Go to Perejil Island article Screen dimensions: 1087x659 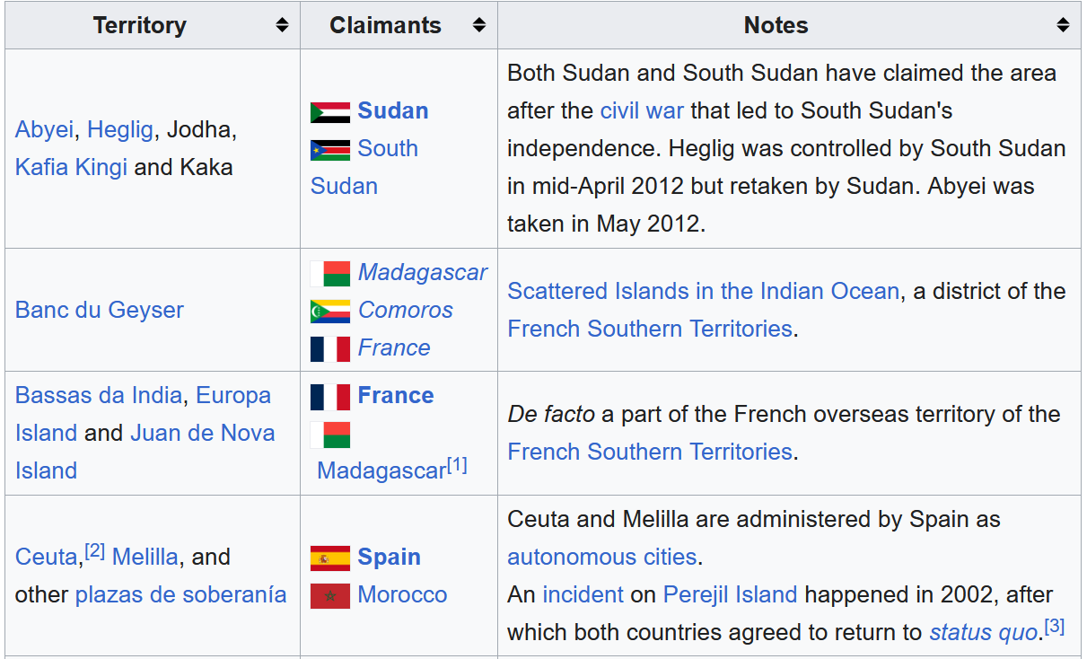point(730,594)
